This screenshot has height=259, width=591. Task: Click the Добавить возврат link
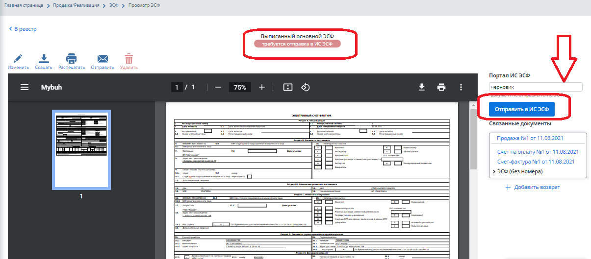pyautogui.click(x=532, y=187)
